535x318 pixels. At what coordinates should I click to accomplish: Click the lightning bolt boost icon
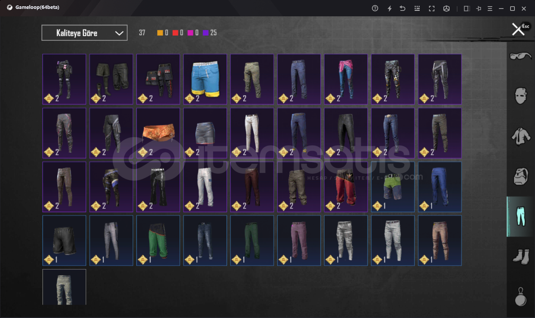pos(390,8)
